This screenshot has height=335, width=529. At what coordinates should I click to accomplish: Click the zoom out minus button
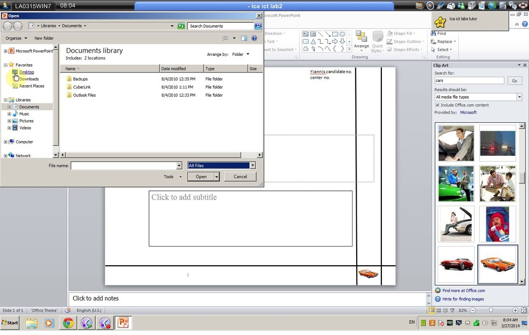point(473,310)
